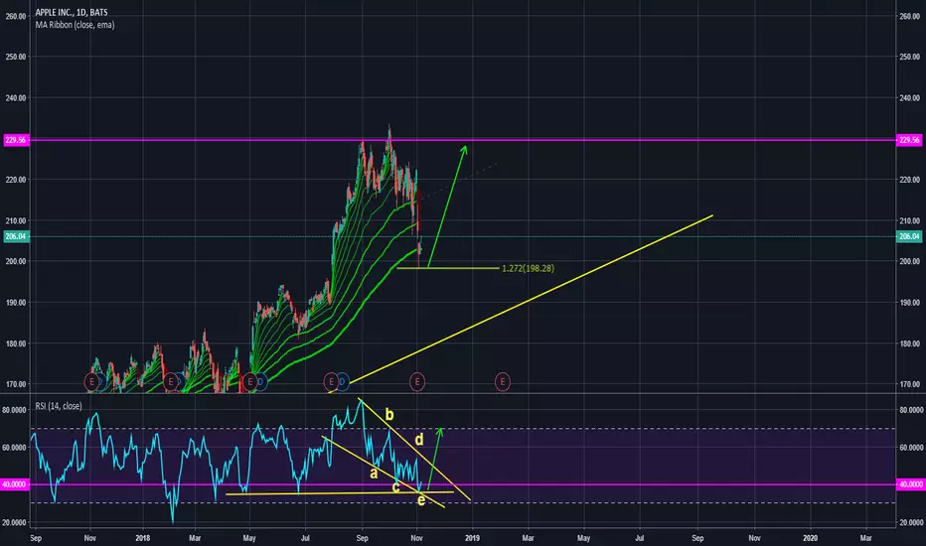This screenshot has width=926, height=546.
Task: Select the MA Ribbon (close, ema) indicator legend
Action: tap(75, 25)
